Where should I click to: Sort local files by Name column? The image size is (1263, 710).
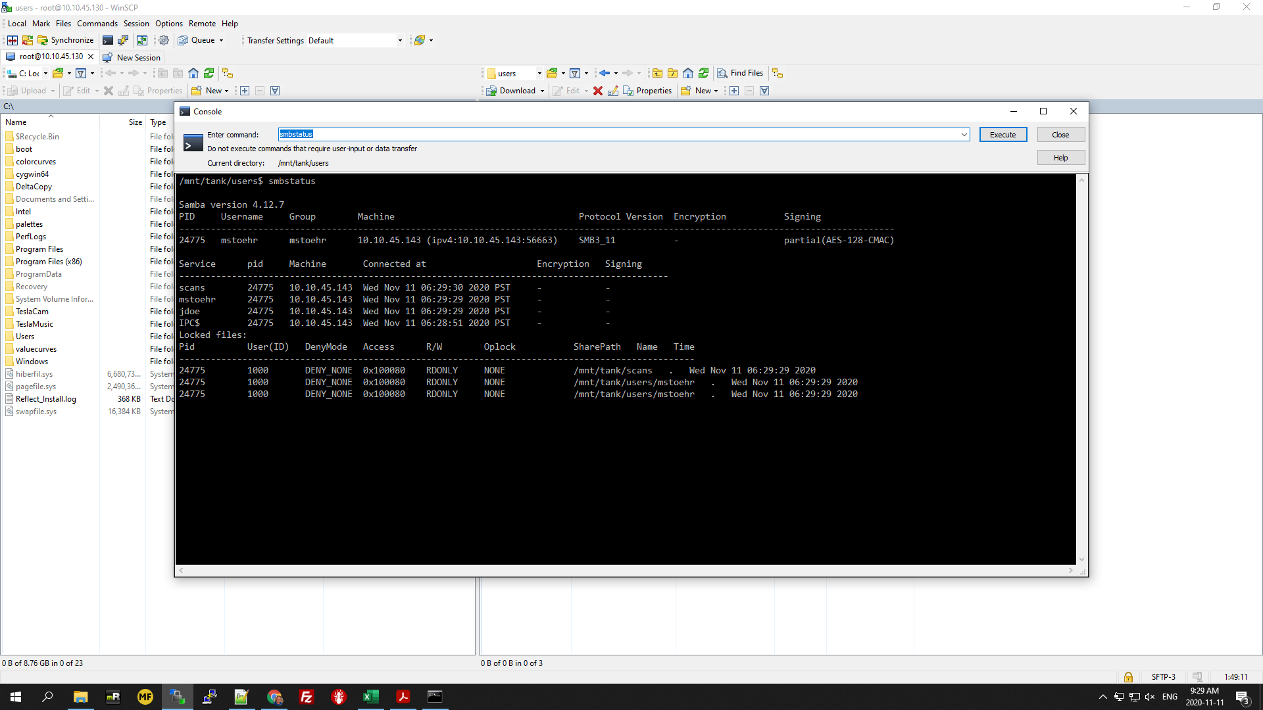click(50, 122)
